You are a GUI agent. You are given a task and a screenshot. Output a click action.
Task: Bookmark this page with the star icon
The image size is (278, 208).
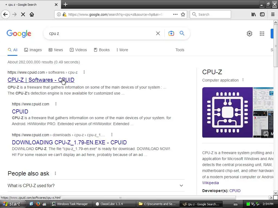(183, 14)
